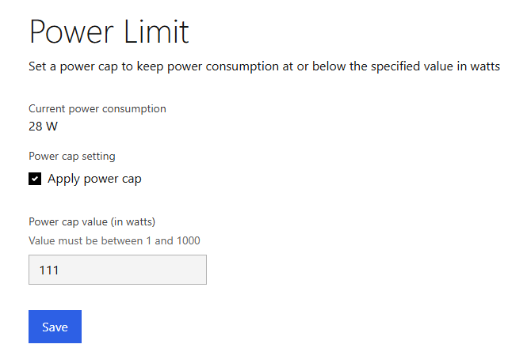Image resolution: width=527 pixels, height=363 pixels.
Task: Focus the power cap value input field
Action: (x=117, y=270)
